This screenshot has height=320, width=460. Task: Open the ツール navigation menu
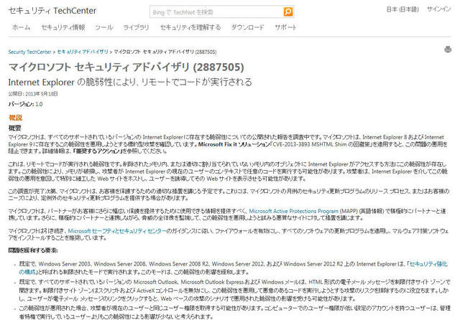coord(103,27)
